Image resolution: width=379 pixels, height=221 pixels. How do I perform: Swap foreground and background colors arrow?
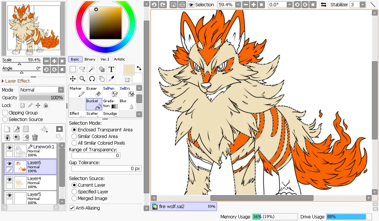pos(139,68)
